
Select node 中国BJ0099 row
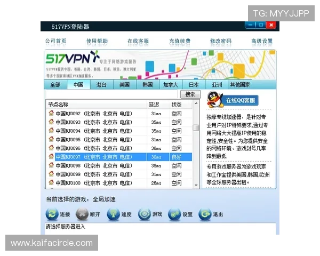(119, 174)
